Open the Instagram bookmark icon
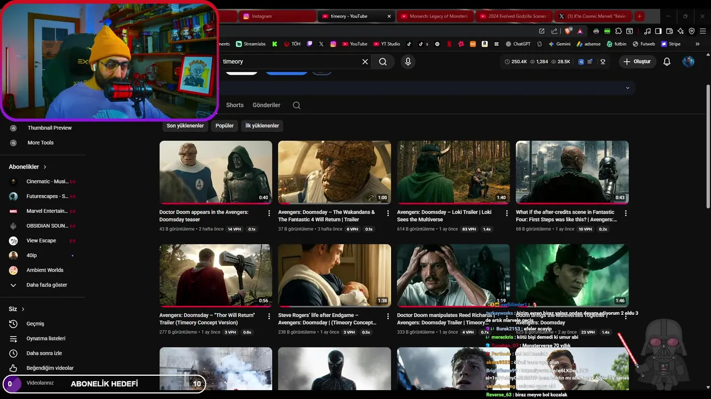Viewport: 711px width, 399px height. [x=333, y=44]
